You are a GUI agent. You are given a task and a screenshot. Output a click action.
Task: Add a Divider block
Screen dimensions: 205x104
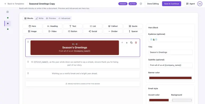pos(113,31)
